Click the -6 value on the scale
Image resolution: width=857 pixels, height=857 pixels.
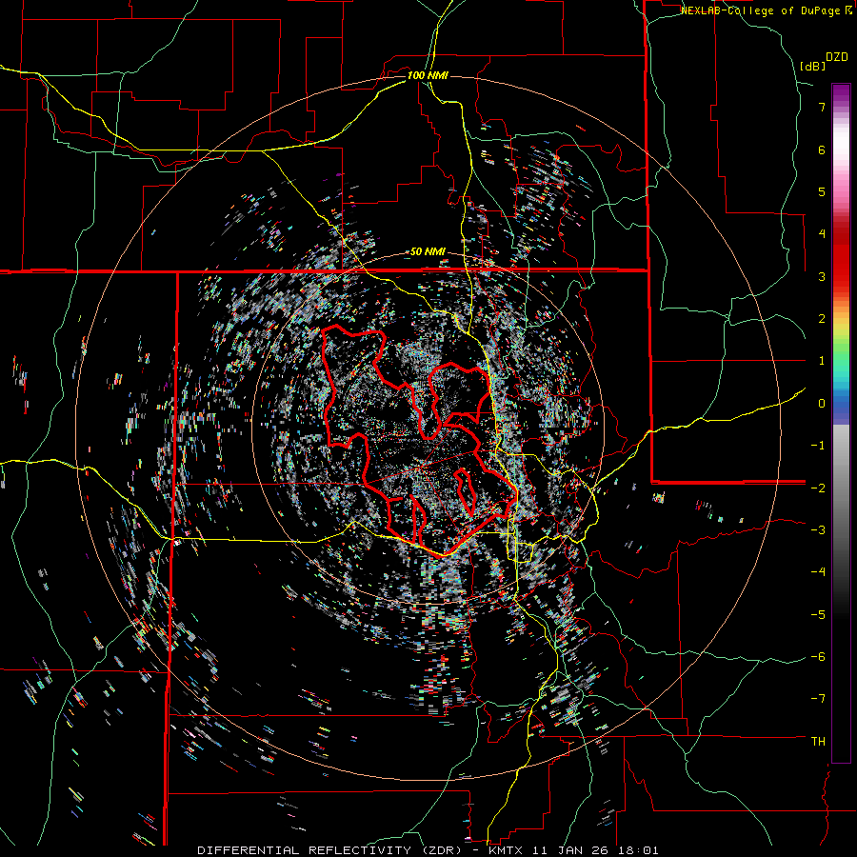pyautogui.click(x=818, y=657)
